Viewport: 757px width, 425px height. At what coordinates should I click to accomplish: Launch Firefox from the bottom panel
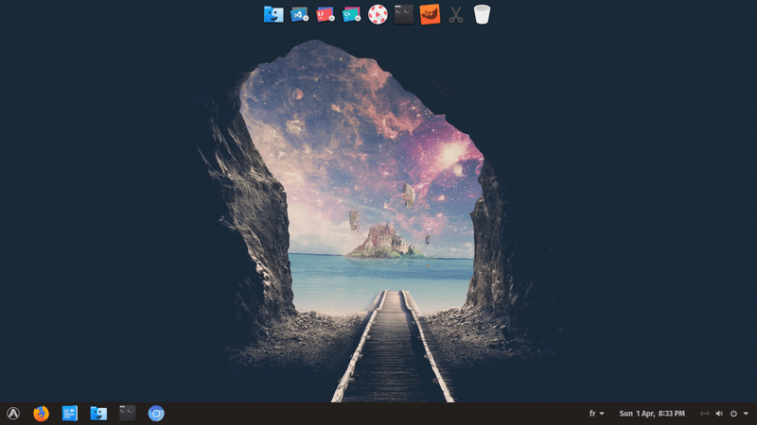point(41,413)
